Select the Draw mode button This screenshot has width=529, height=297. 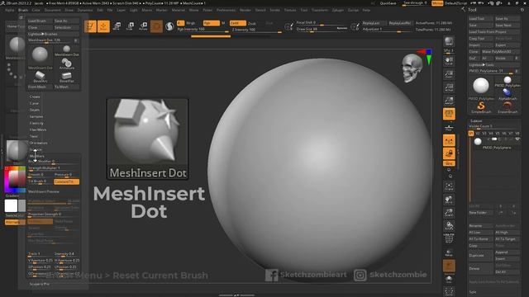tap(103, 26)
